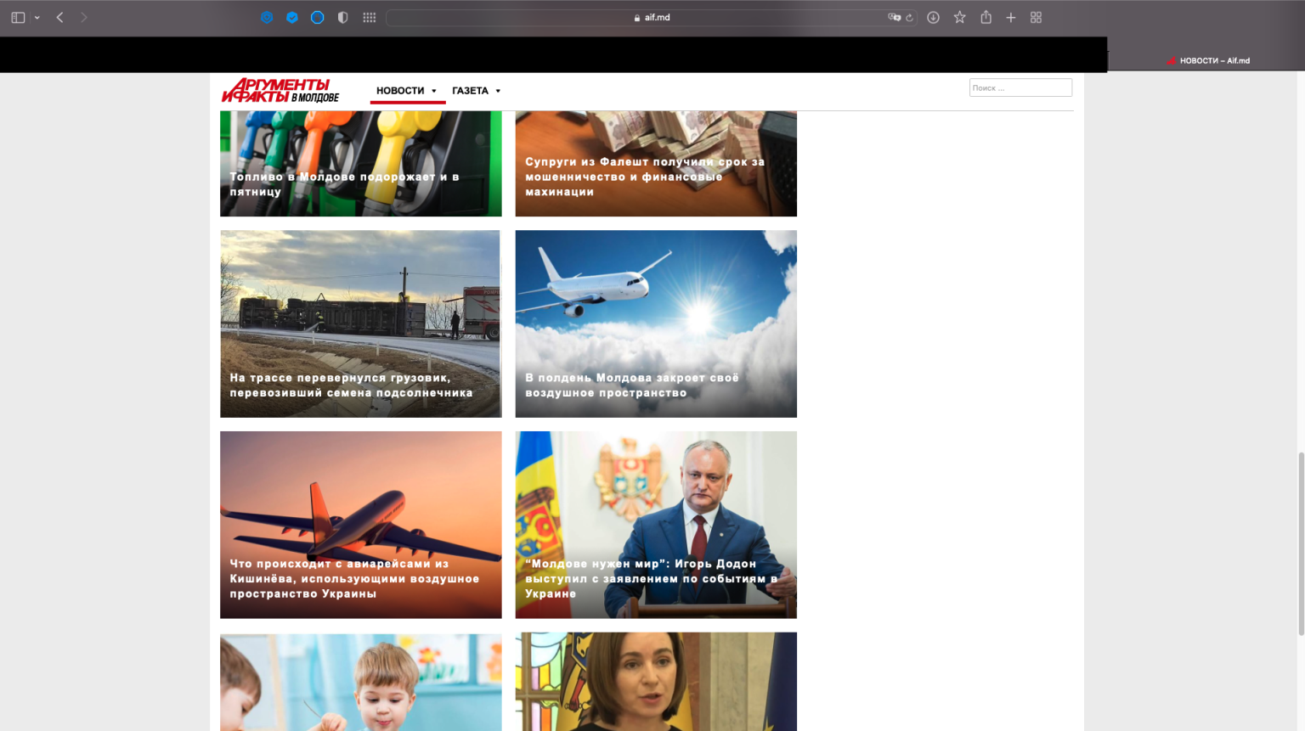Reload the page with the refresh icon
The height and width of the screenshot is (731, 1305).
(909, 17)
